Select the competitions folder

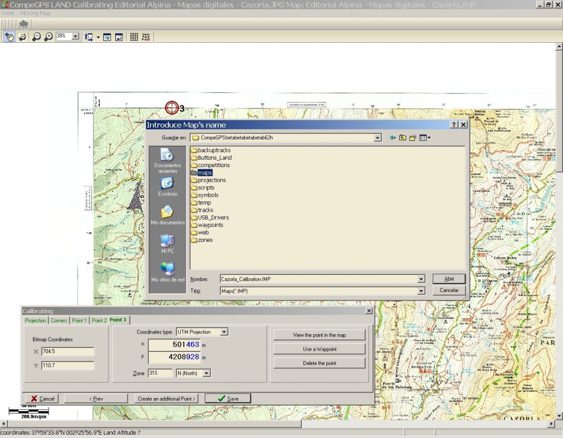point(210,165)
